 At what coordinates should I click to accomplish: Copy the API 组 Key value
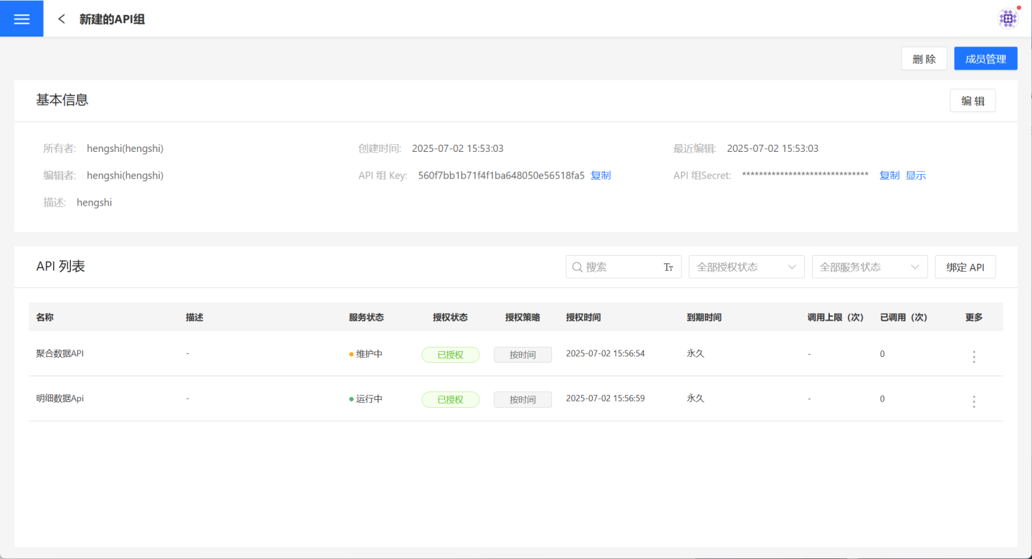click(x=601, y=176)
